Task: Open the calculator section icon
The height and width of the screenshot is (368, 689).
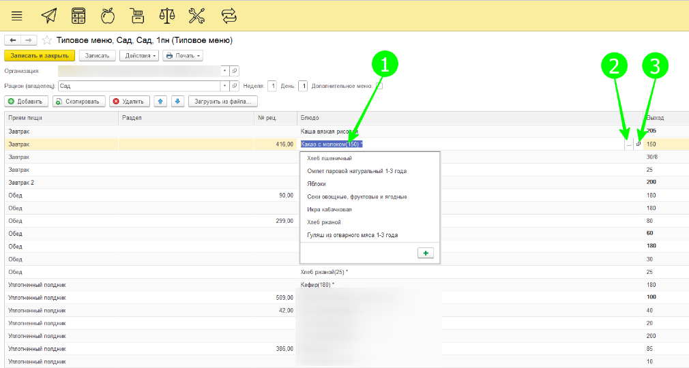Action: (x=78, y=15)
